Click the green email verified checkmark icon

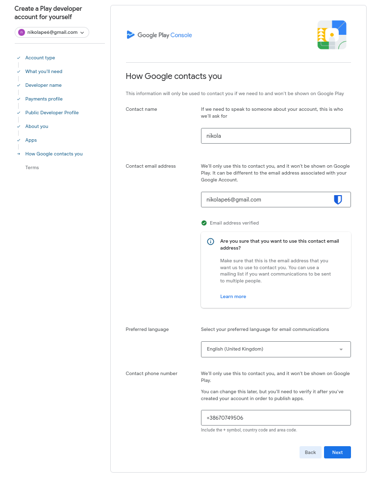tap(204, 223)
